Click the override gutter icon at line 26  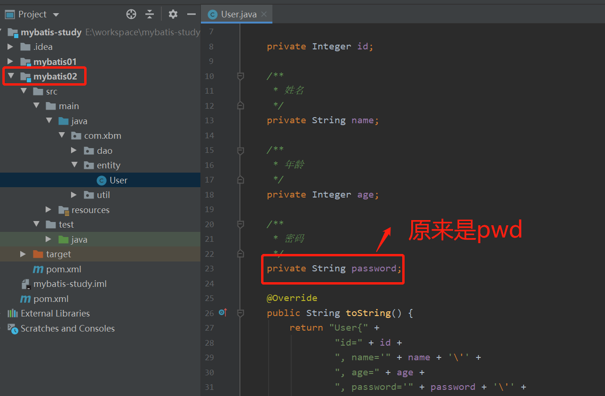[223, 312]
